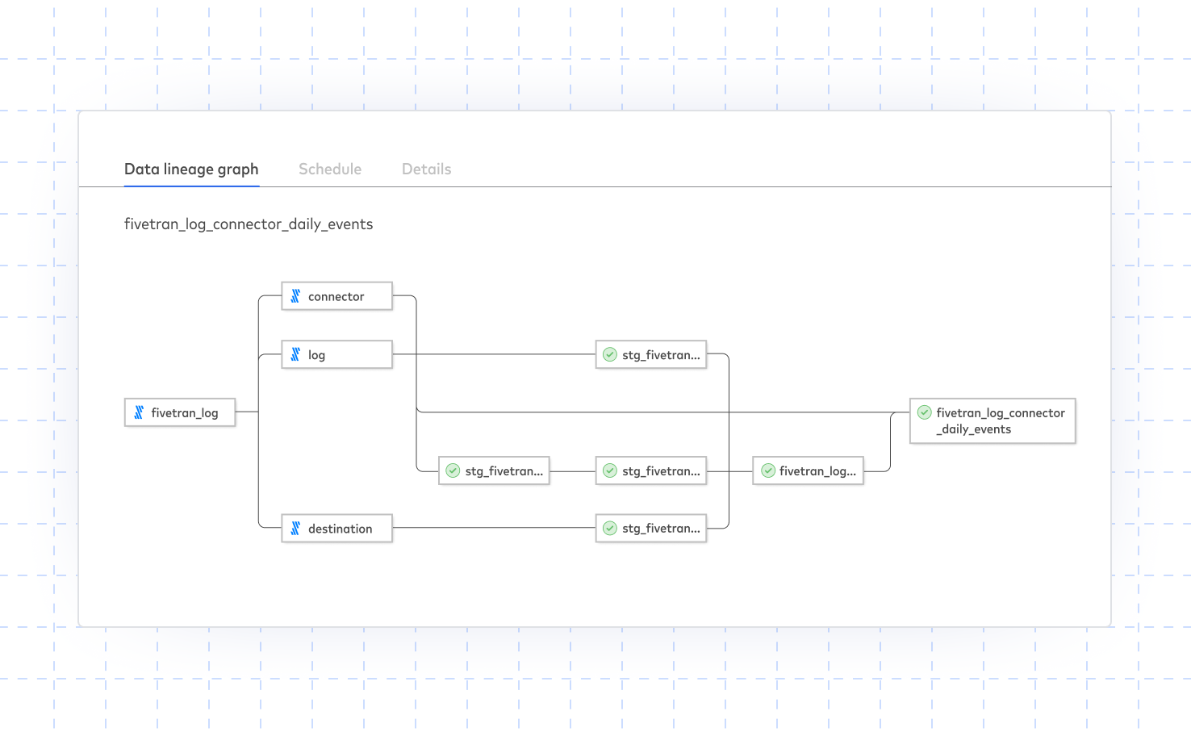Click the green check on the stg_fivetran node below log
This screenshot has height=736, width=1191.
pos(453,470)
